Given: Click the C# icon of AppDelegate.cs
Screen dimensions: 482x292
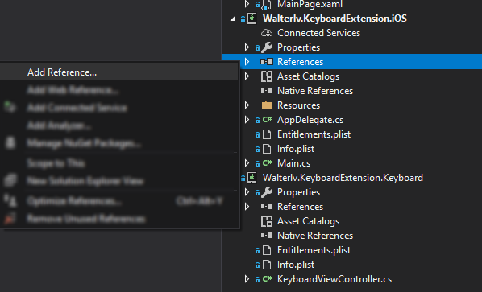Looking at the screenshot, I should coord(267,120).
